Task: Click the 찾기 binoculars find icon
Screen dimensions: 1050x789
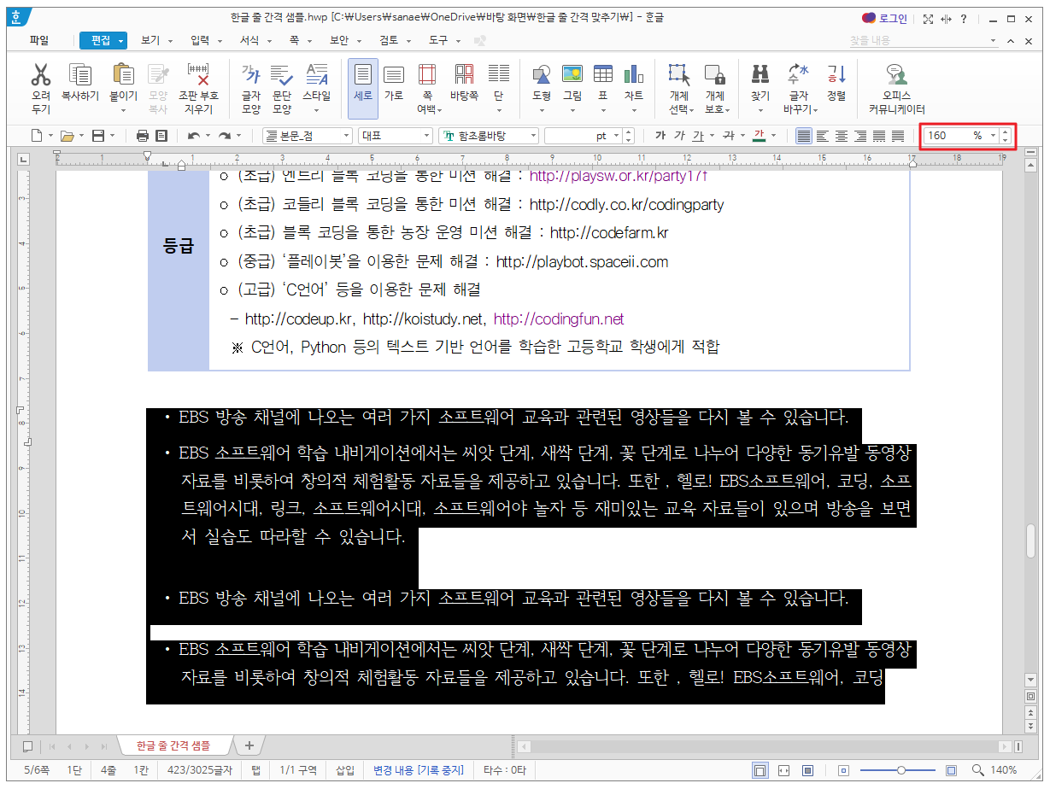Action: point(760,76)
